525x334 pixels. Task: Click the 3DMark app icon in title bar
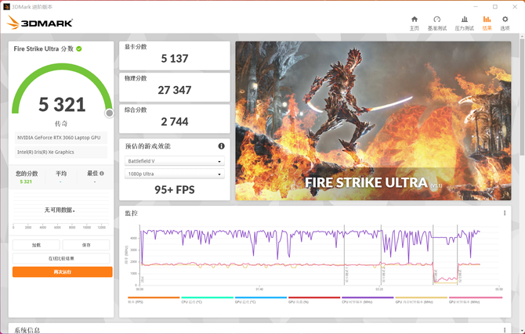tap(6, 7)
